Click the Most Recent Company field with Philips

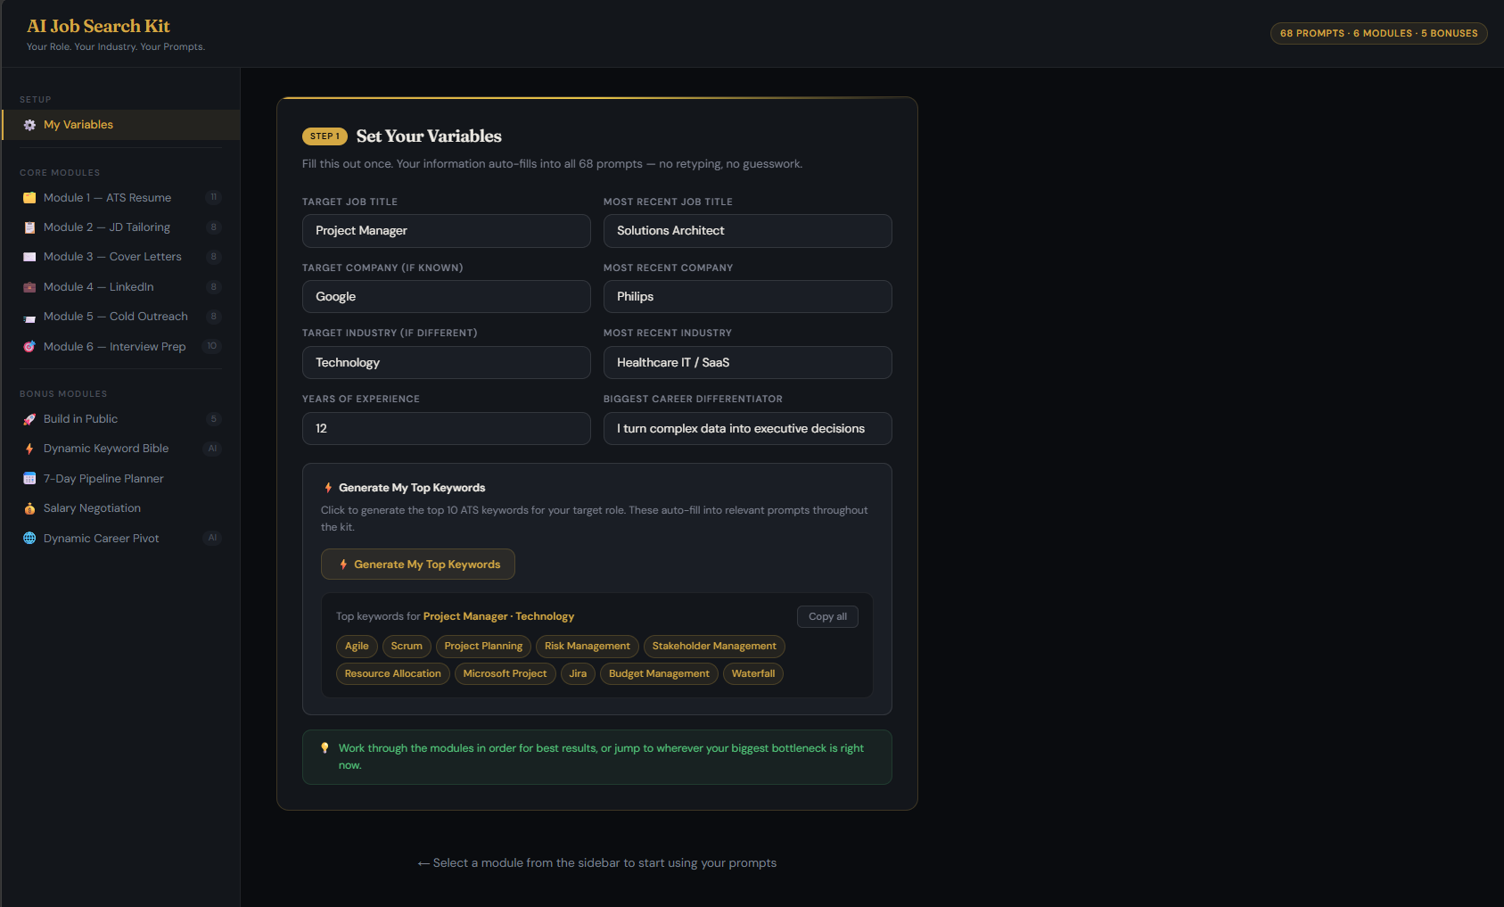[748, 297]
